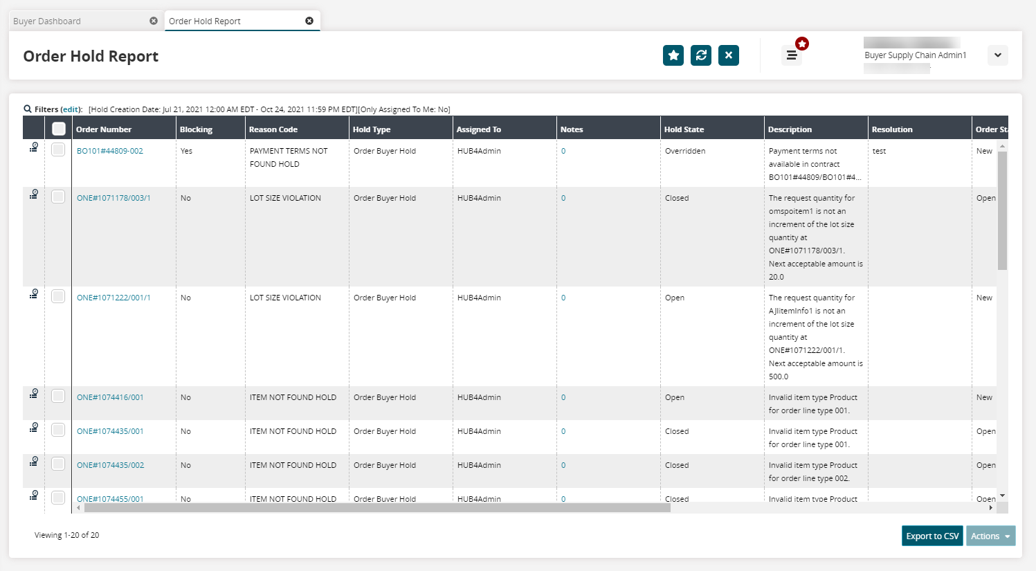
Task: Click row icon for order ONE#1074416/001
Action: (33, 394)
